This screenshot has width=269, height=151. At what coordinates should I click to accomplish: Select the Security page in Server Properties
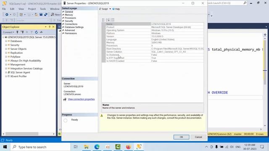69,21
